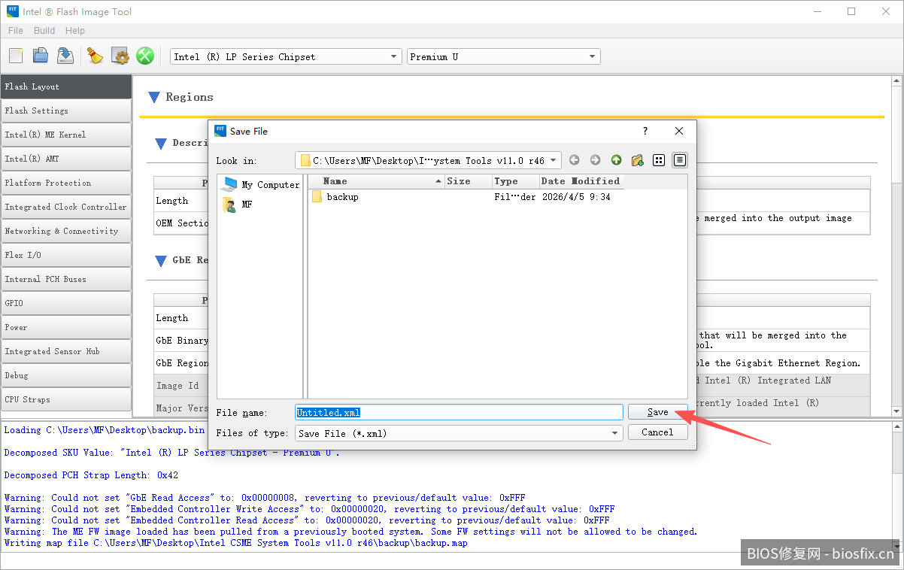
Task: Go to parent directory with green arrow
Action: coord(617,160)
